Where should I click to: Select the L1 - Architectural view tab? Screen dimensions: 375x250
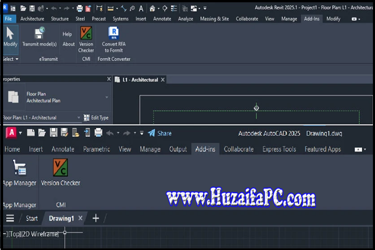tap(140, 80)
